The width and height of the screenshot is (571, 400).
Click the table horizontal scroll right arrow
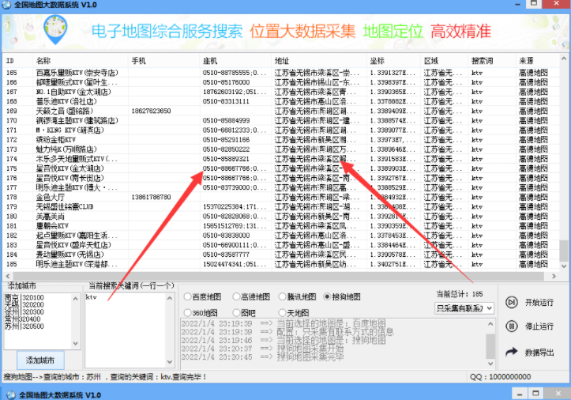554,276
